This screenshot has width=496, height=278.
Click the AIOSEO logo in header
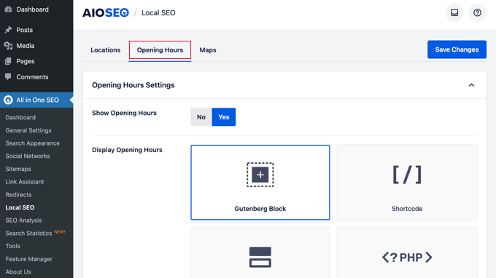(106, 13)
